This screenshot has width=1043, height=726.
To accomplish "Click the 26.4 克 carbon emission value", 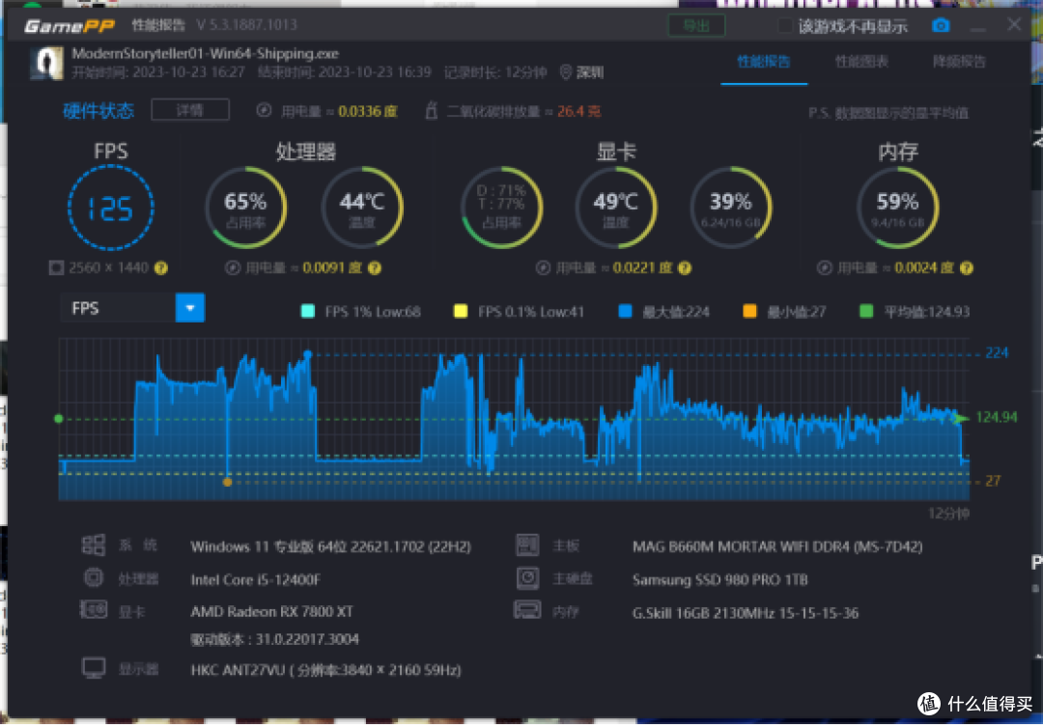I will pos(578,111).
